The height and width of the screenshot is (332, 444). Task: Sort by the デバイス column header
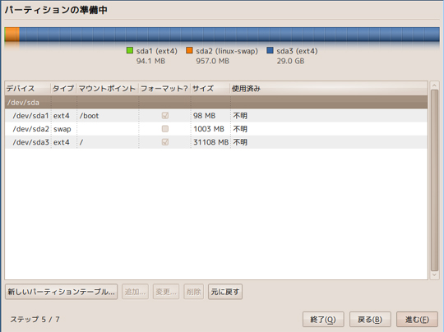28,89
